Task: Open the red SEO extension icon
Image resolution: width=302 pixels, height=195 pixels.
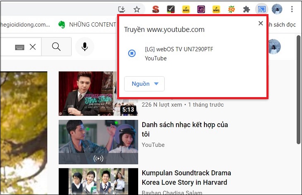Action: point(156,9)
